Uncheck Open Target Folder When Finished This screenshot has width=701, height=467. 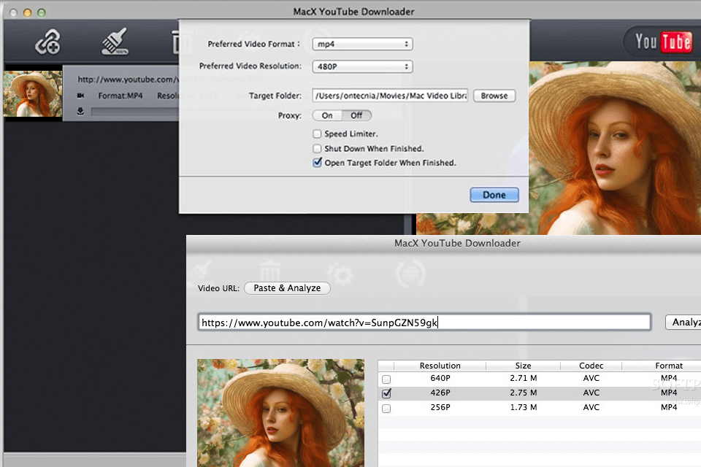coord(317,163)
